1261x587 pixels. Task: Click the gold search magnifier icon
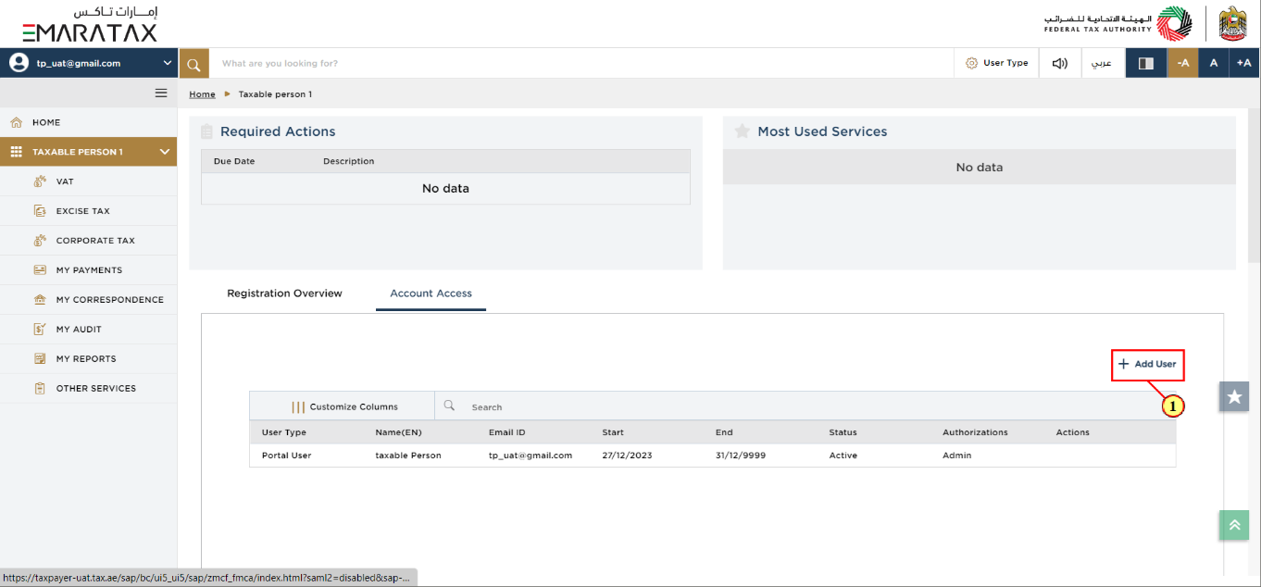pos(194,63)
